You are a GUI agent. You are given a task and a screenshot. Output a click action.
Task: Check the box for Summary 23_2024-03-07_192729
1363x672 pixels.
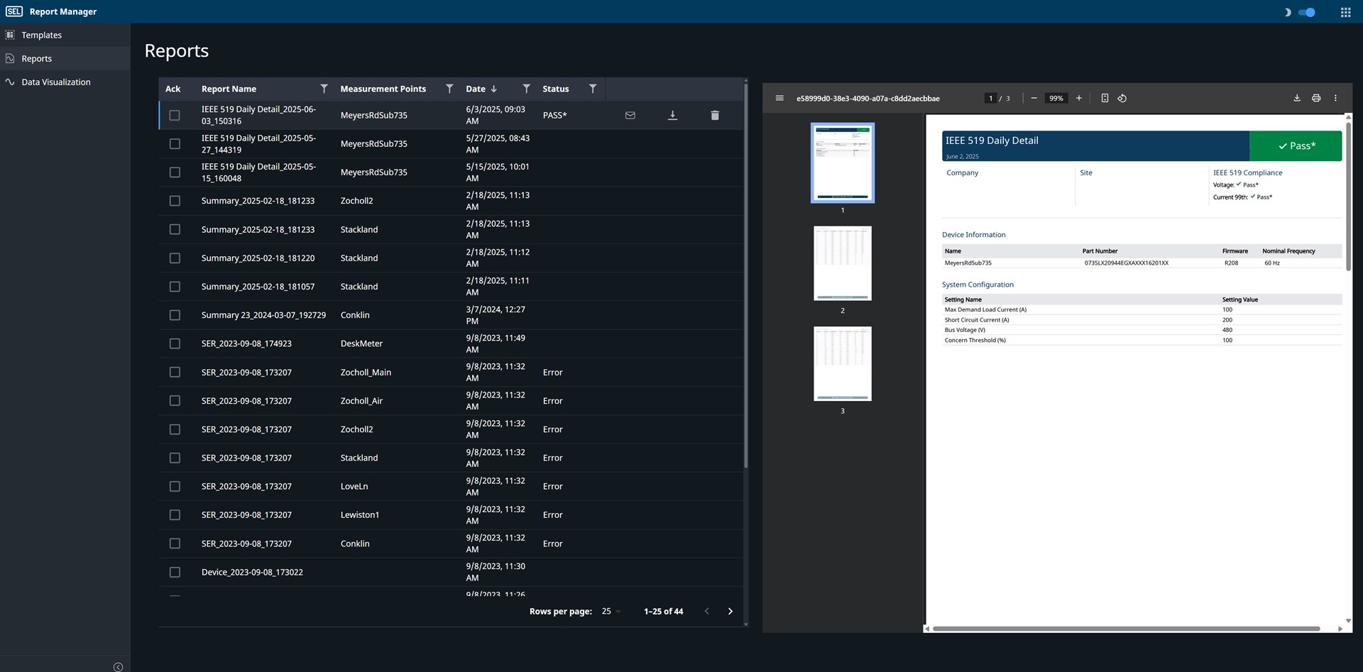175,315
